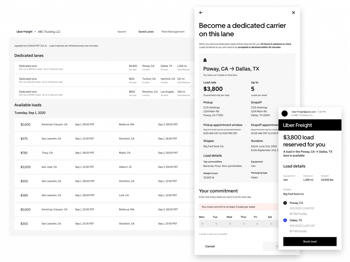Click the Thur loads input field
Screen dimensions: 350x262
point(244,224)
